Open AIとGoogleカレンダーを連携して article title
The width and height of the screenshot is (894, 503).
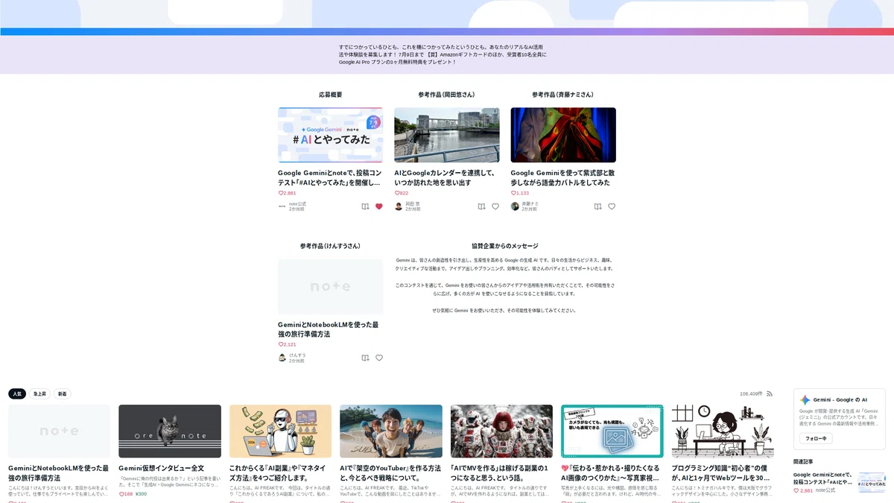click(x=446, y=177)
